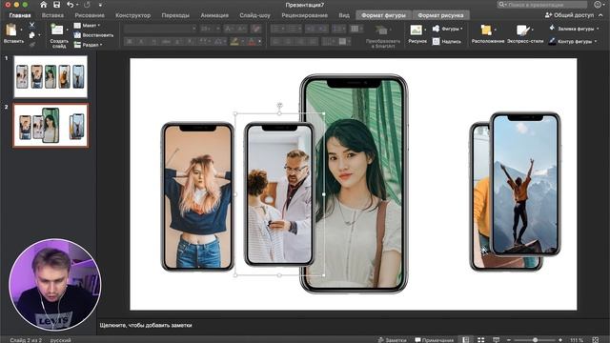Open the Экспресс-стили quick styles icon
Image resolution: width=610 pixels, height=343 pixels.
522,30
